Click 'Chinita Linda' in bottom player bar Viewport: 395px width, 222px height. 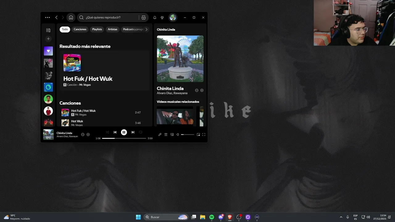point(64,133)
